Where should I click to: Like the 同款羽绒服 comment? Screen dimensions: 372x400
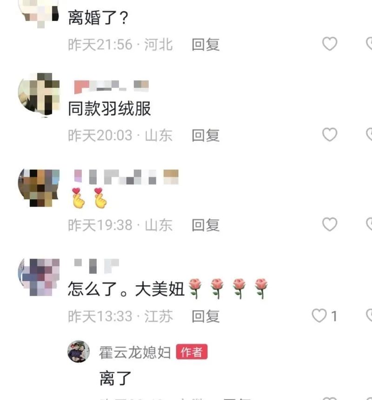coord(330,134)
